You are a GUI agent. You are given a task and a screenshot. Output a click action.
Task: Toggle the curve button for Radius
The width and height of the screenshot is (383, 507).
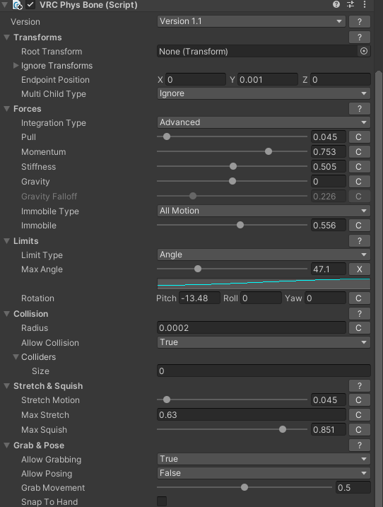(360, 328)
